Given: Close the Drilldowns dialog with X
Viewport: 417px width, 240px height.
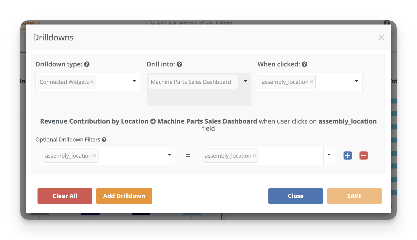Looking at the screenshot, I should click(x=381, y=37).
